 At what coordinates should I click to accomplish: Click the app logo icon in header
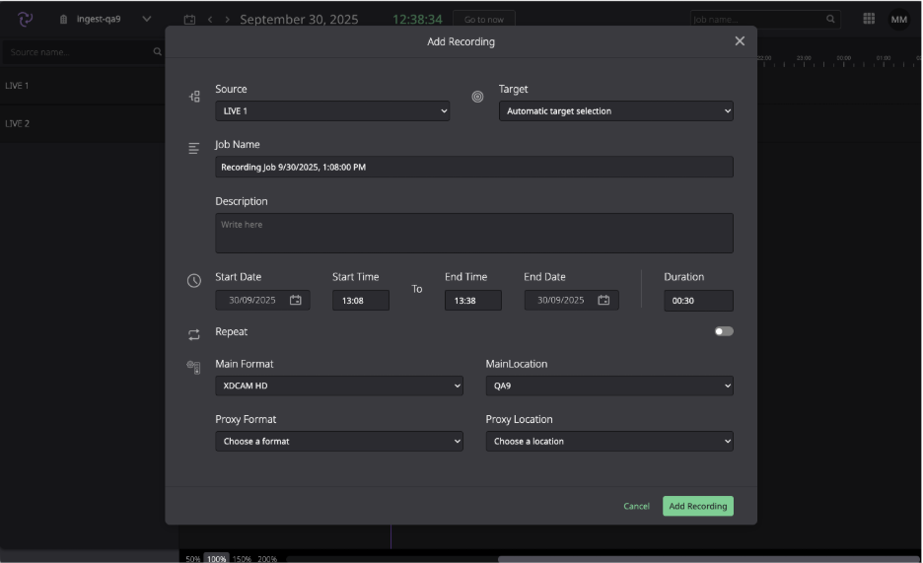pyautogui.click(x=25, y=20)
